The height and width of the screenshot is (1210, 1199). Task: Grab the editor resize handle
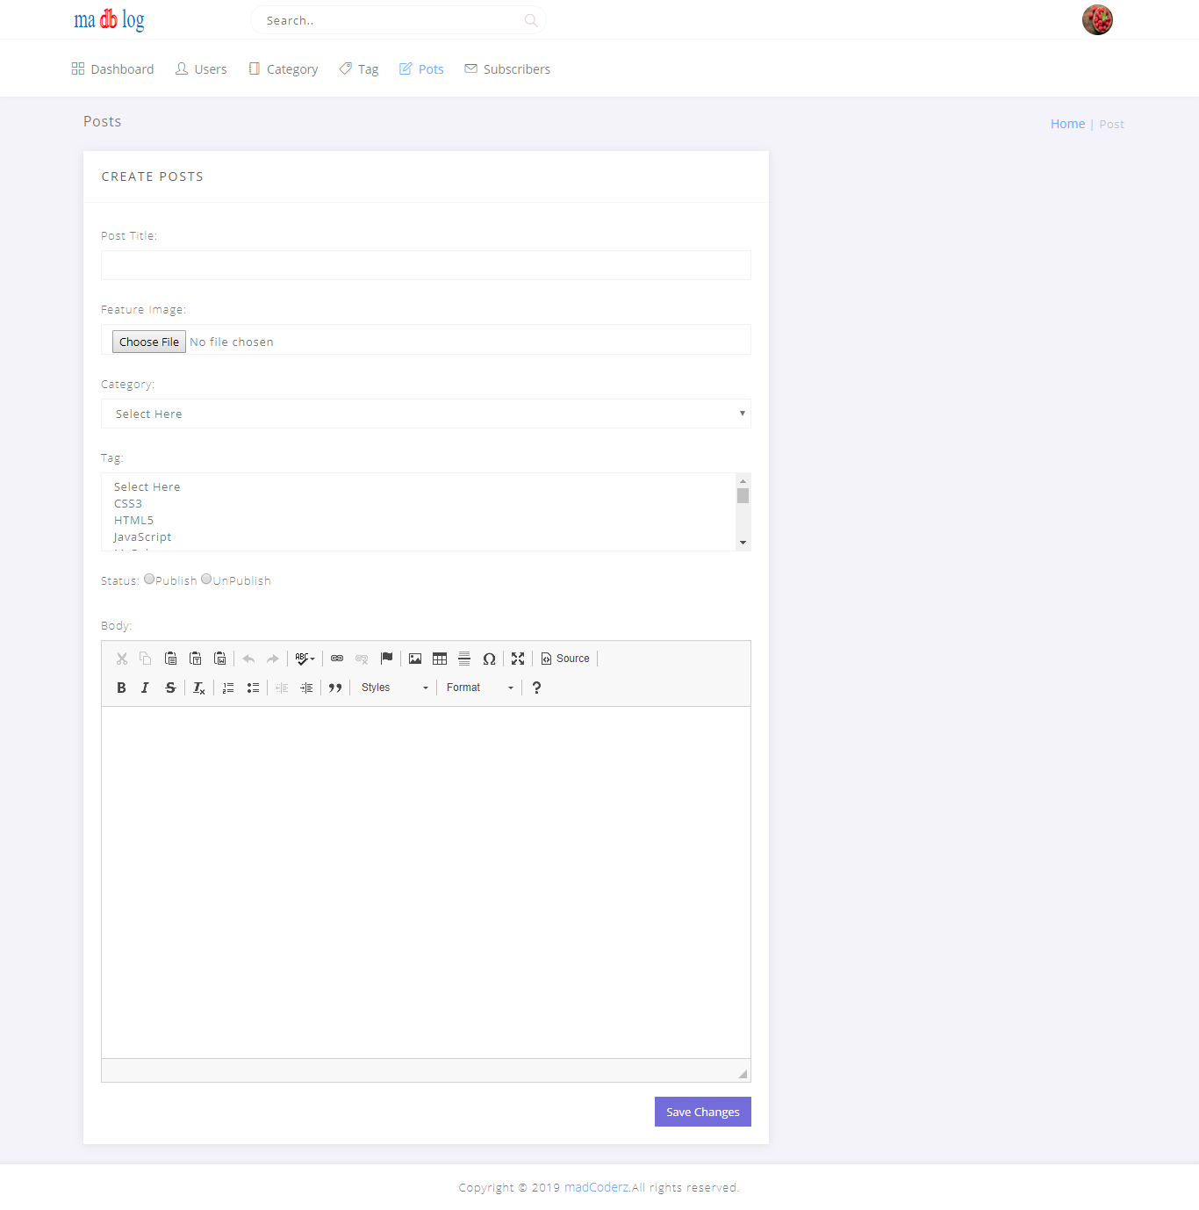743,1073
